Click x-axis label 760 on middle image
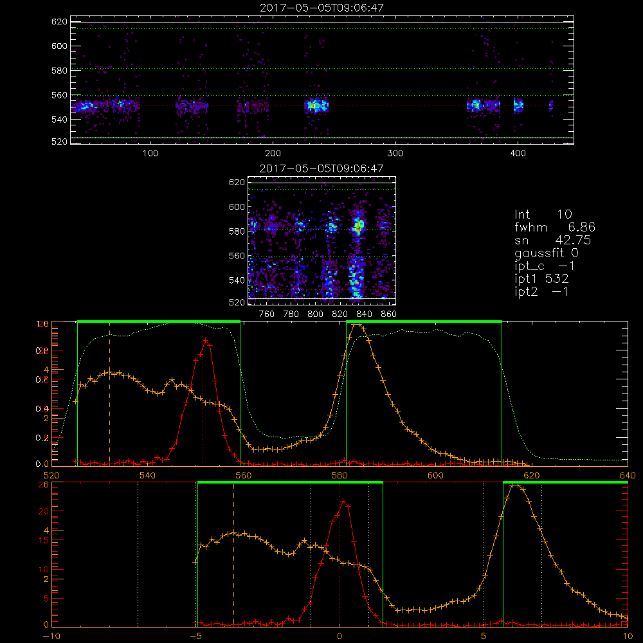The width and height of the screenshot is (643, 643). [267, 314]
